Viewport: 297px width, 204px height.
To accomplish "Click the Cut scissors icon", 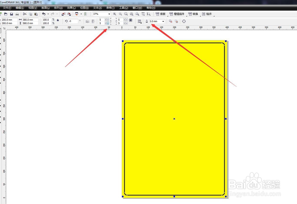I will [x=25, y=14].
